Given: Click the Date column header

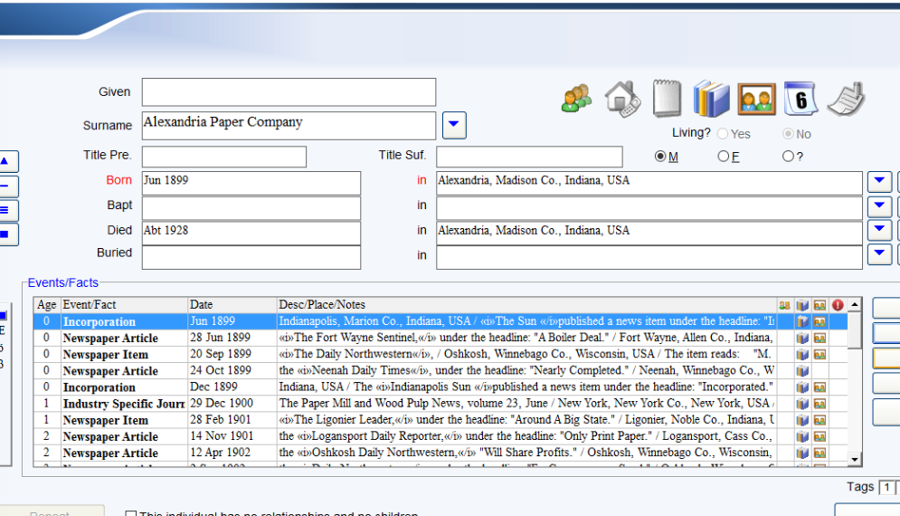Looking at the screenshot, I should click(x=232, y=304).
